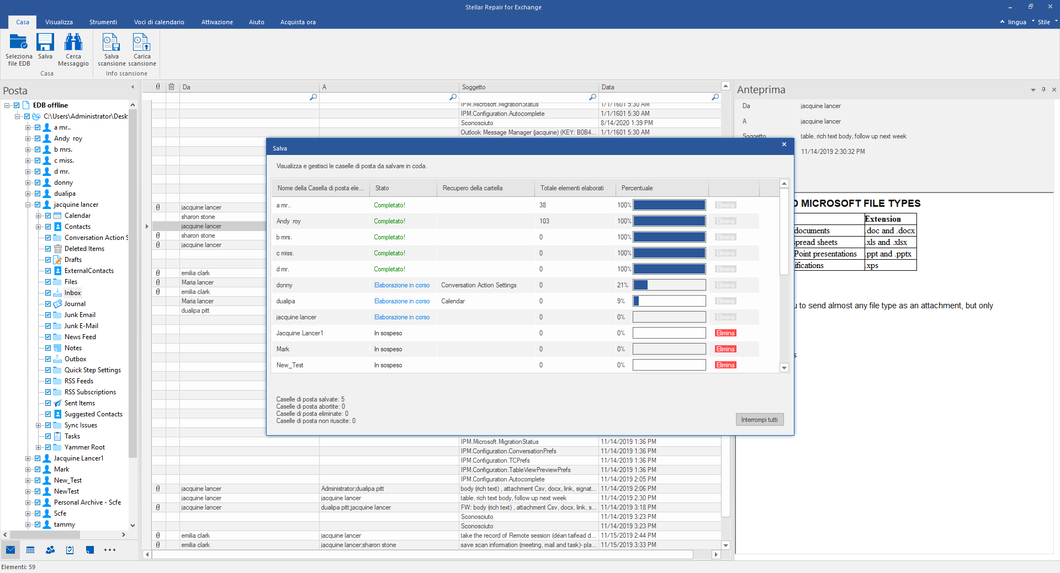Open People contacts view icon in bottom bar
Image resolution: width=1060 pixels, height=573 pixels.
click(50, 550)
